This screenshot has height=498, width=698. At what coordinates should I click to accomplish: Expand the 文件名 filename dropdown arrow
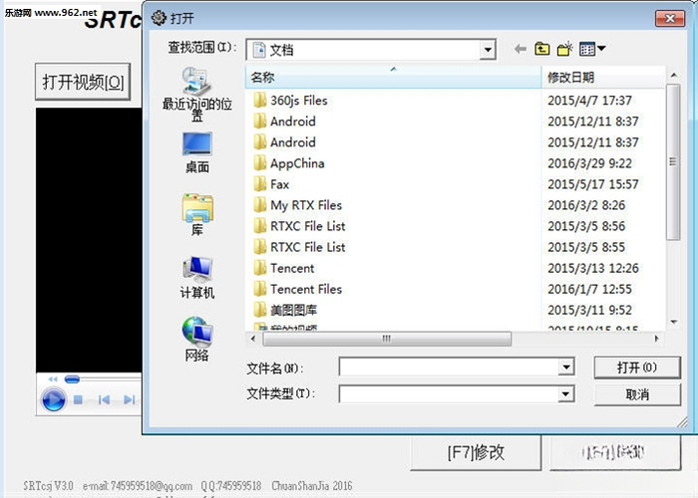(x=566, y=368)
